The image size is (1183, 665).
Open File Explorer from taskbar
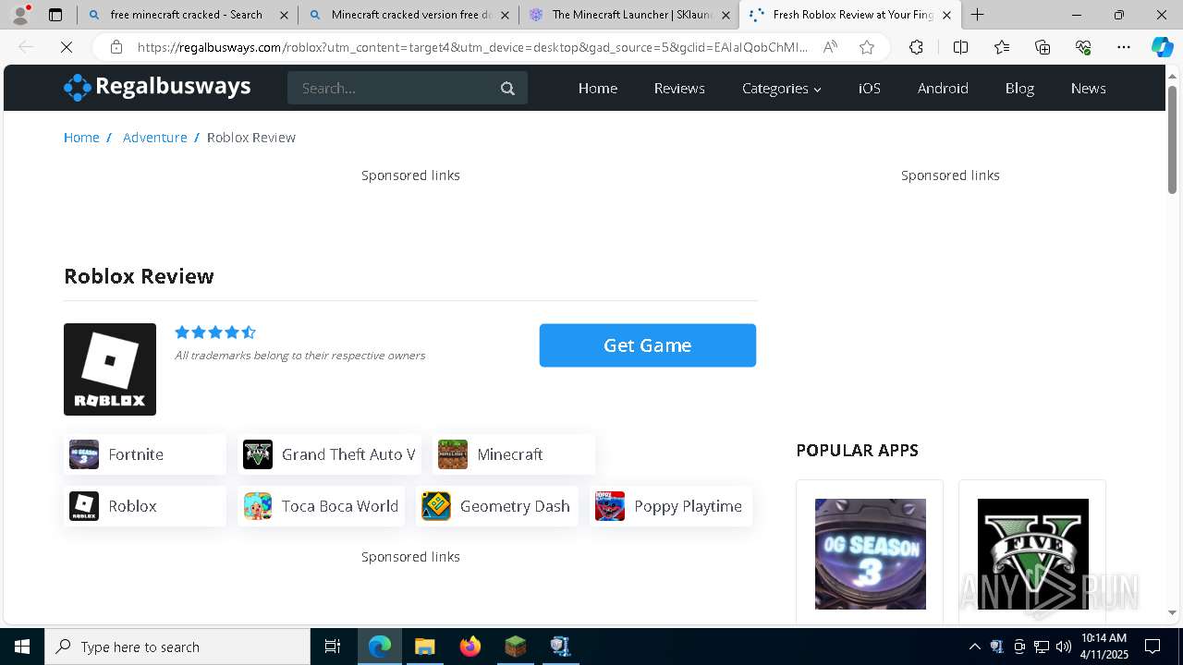pyautogui.click(x=424, y=647)
